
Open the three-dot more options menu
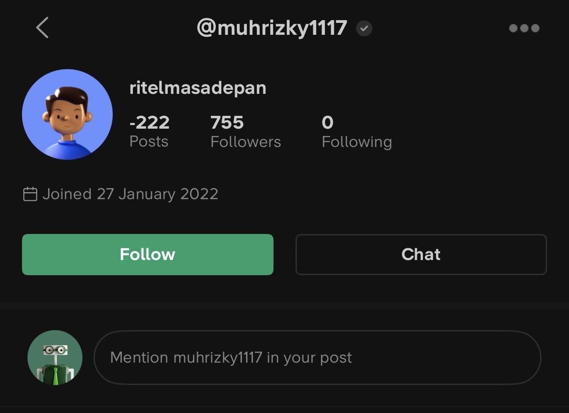(524, 28)
